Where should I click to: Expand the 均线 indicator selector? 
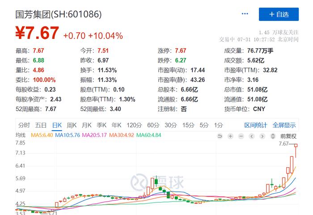click(x=21, y=136)
